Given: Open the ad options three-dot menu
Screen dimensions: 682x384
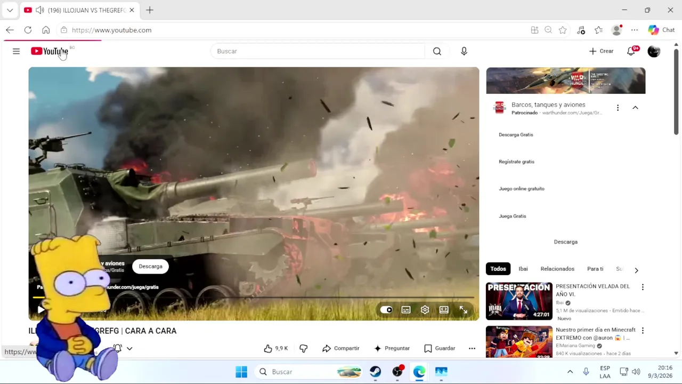Looking at the screenshot, I should point(618,108).
